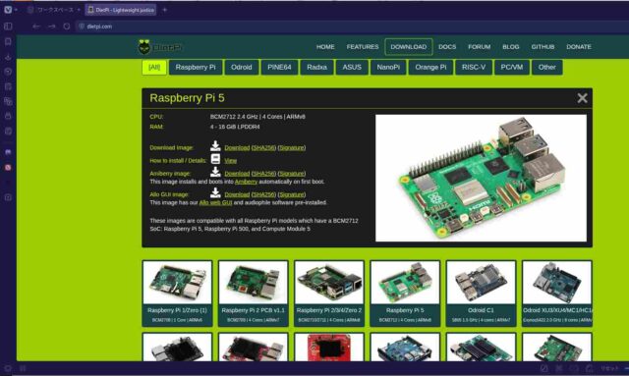The image size is (629, 376).
Task: Filter devices by Other
Action: (x=547, y=68)
